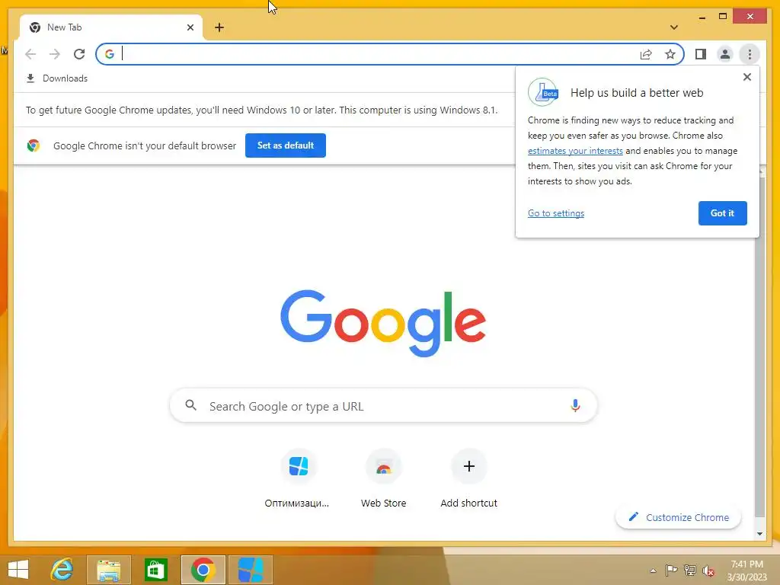
Task: Open File Explorer from taskbar
Action: [109, 570]
